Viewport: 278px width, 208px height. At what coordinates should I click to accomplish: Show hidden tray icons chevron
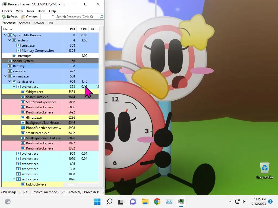[230, 201]
